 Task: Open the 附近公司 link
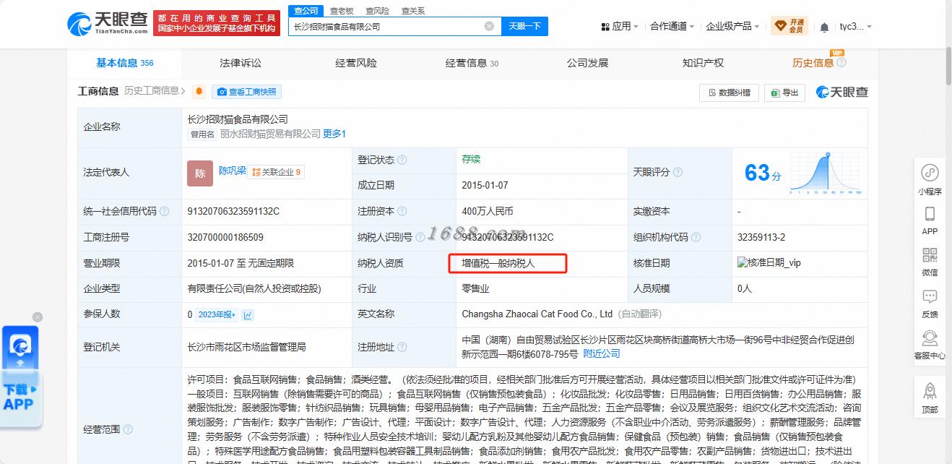[x=602, y=353]
